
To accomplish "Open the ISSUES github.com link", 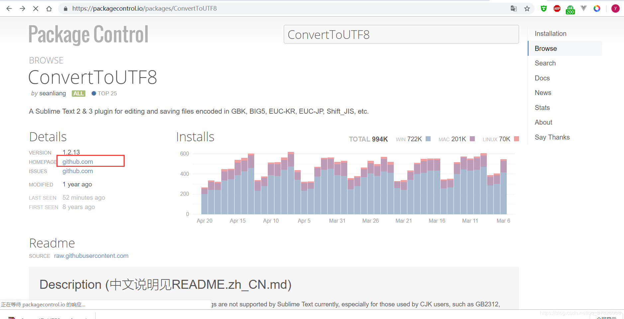I will (78, 171).
